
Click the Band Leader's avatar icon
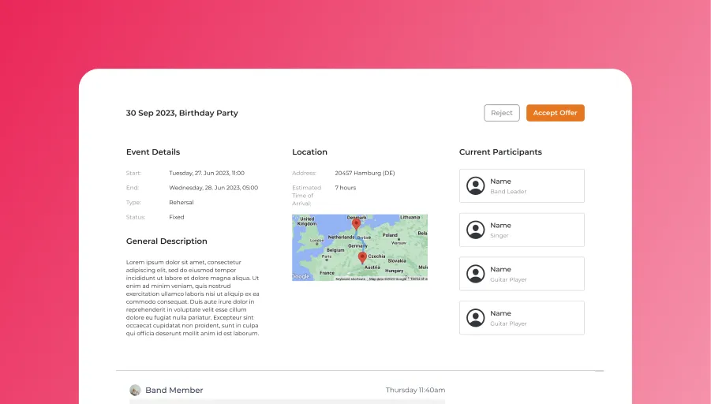coord(475,185)
